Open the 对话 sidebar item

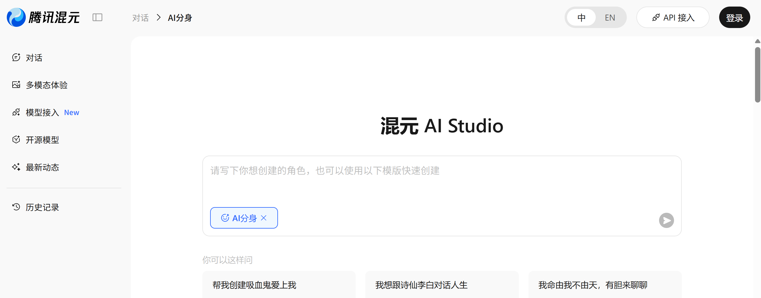[x=64, y=58]
